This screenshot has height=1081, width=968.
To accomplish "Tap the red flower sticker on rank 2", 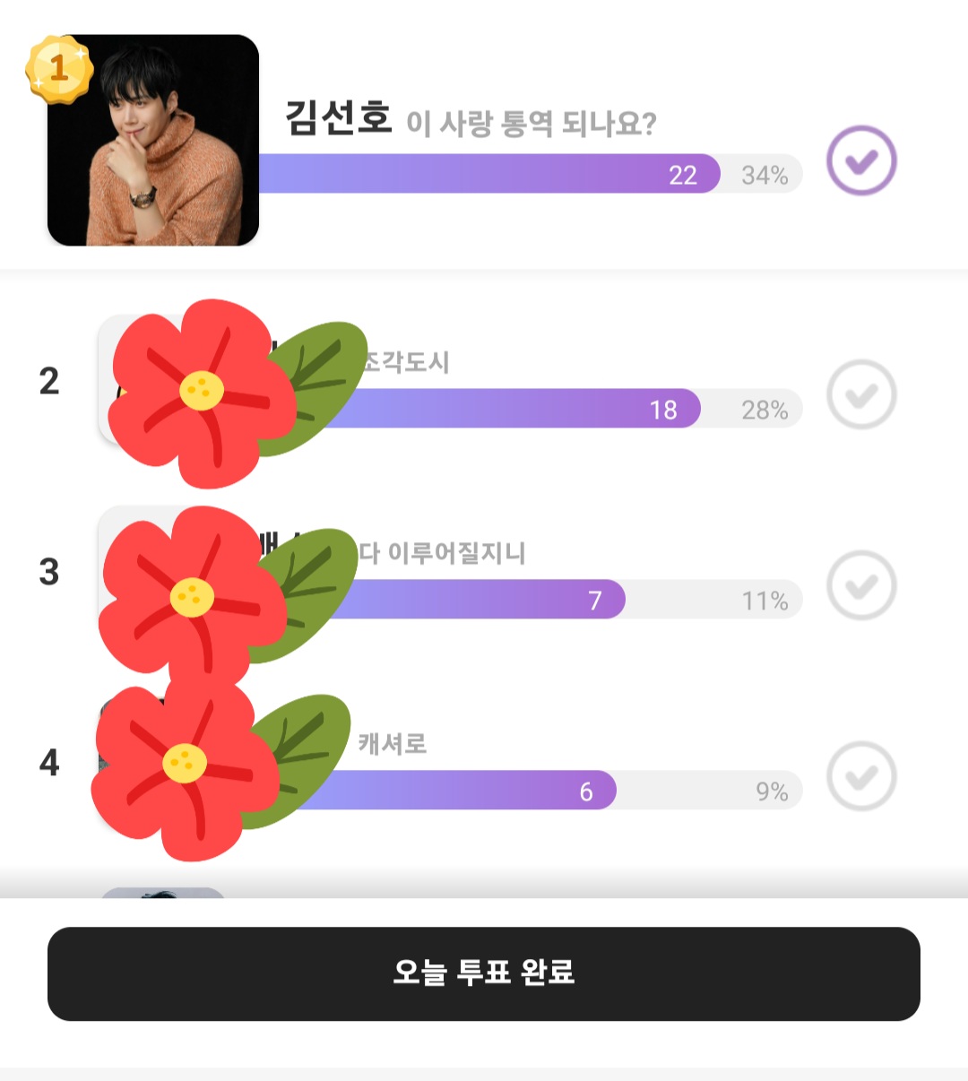I will tap(202, 393).
